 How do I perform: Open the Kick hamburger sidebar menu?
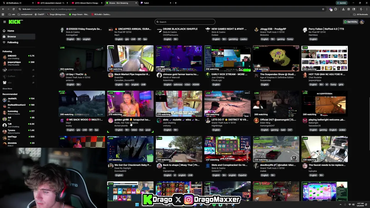point(4,22)
